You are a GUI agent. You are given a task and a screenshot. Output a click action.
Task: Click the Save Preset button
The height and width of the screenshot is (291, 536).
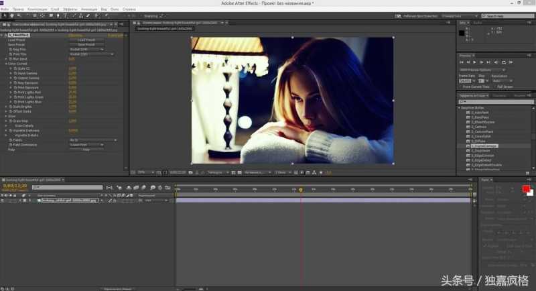(x=86, y=44)
